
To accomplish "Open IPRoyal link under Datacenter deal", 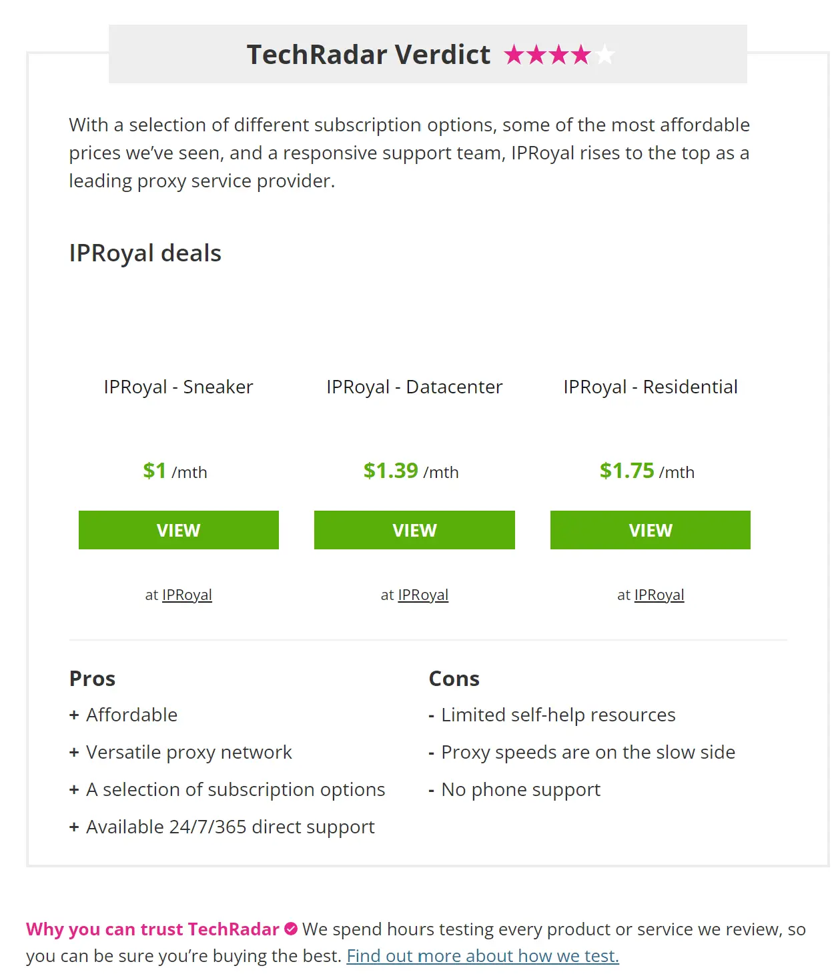I will coord(423,595).
